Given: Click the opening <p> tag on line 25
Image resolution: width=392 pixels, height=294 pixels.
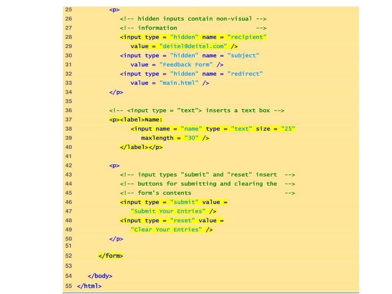Looking at the screenshot, I should (x=114, y=10).
